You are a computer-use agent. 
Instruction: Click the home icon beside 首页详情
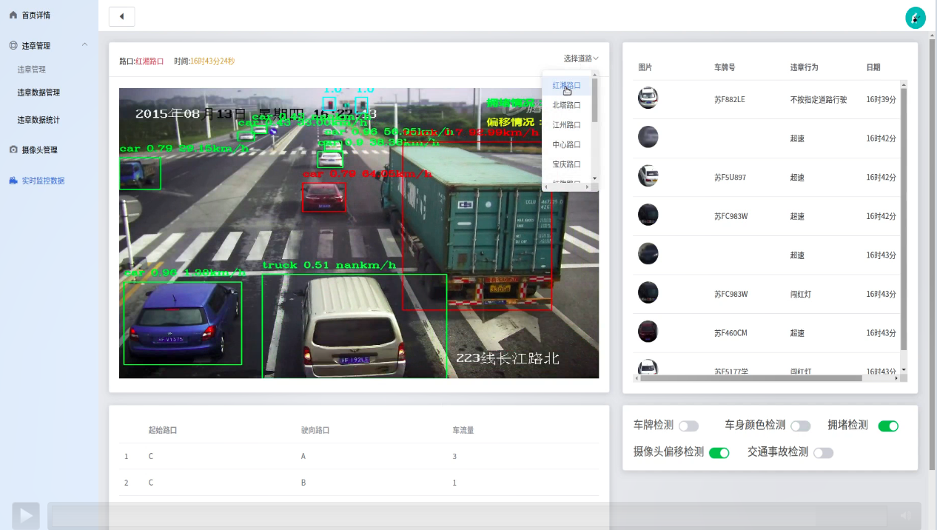(x=13, y=15)
